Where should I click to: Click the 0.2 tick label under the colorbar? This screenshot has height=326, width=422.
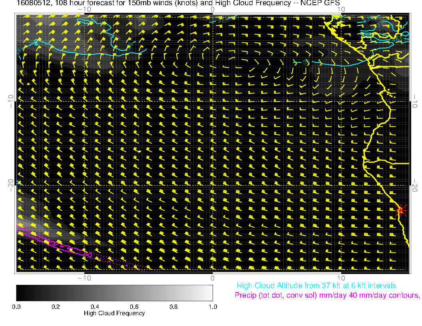click(x=56, y=307)
